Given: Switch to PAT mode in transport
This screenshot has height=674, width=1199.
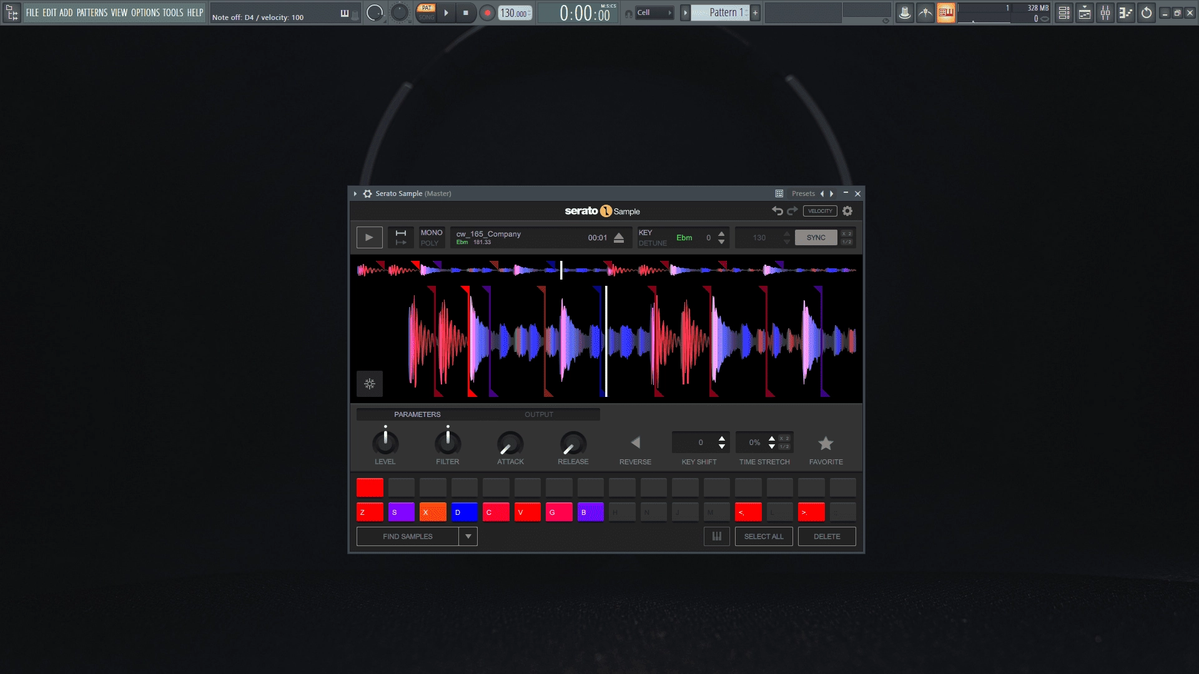Looking at the screenshot, I should (x=427, y=8).
